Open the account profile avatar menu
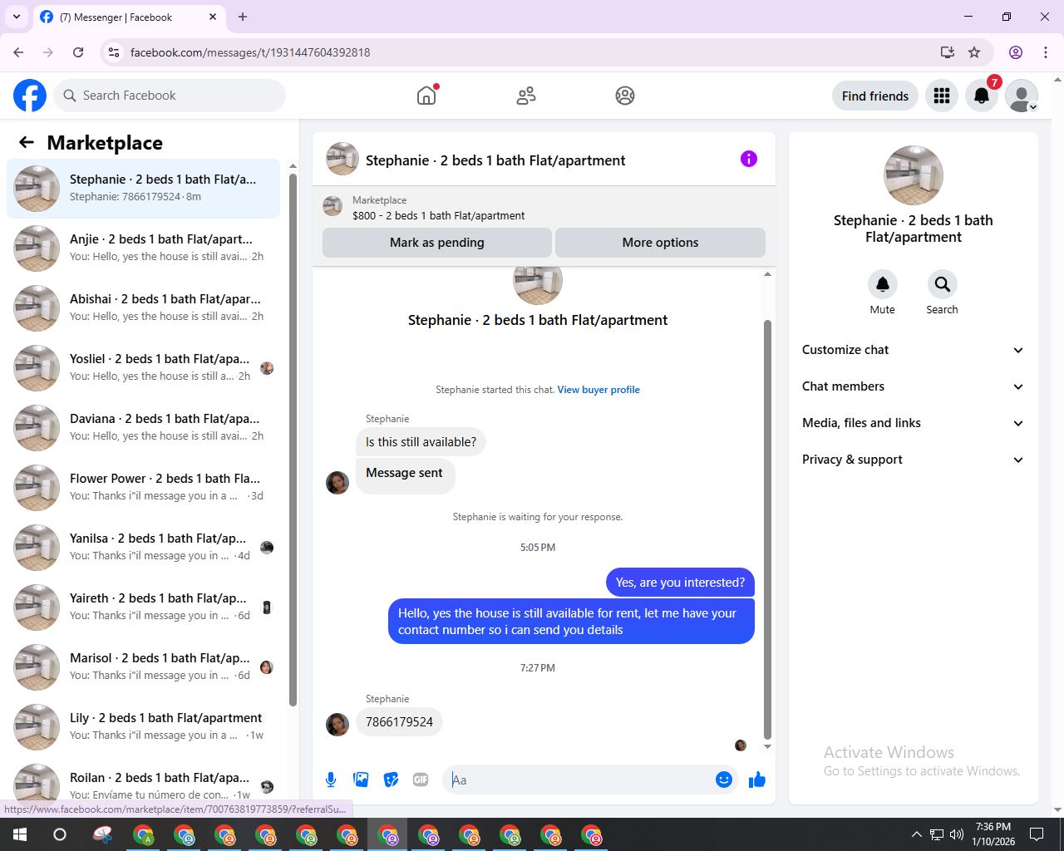Viewport: 1064px width, 851px height. pyautogui.click(x=1022, y=96)
